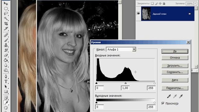Image resolution: width=199 pixels, height=112 pixels.
Task: Close the Уровни dialog
Action: (188, 42)
